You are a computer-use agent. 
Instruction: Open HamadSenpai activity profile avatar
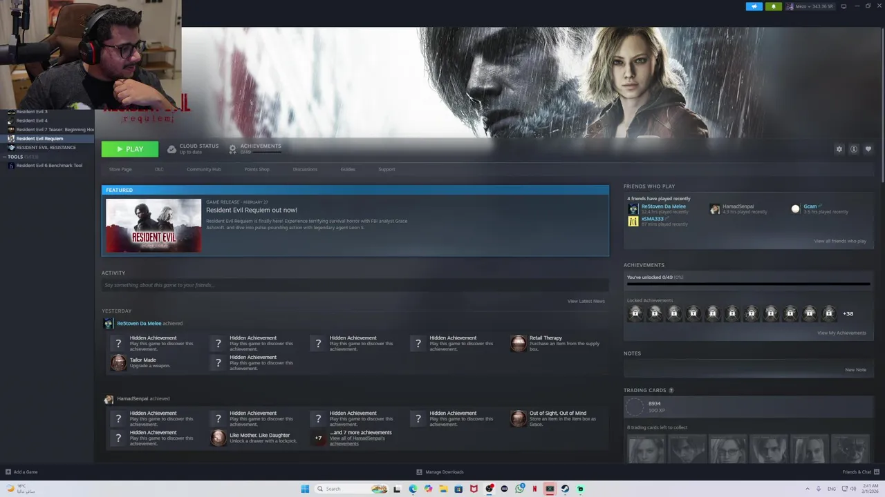tap(109, 399)
